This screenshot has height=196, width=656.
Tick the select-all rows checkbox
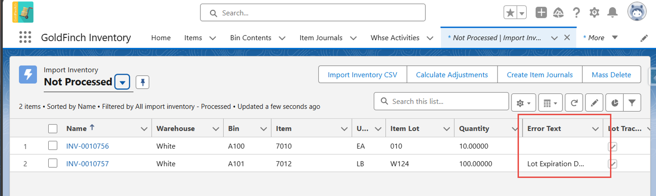coord(53,129)
